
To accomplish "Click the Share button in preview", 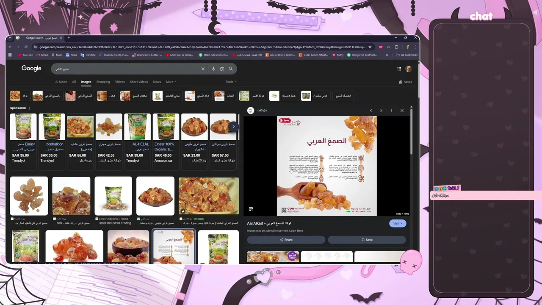I will [x=286, y=240].
